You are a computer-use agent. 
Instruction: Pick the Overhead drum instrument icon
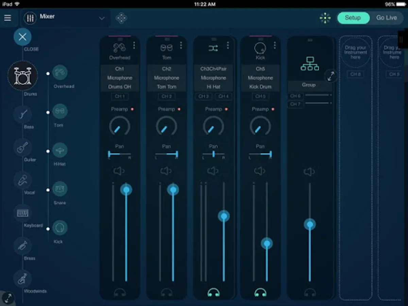click(60, 72)
